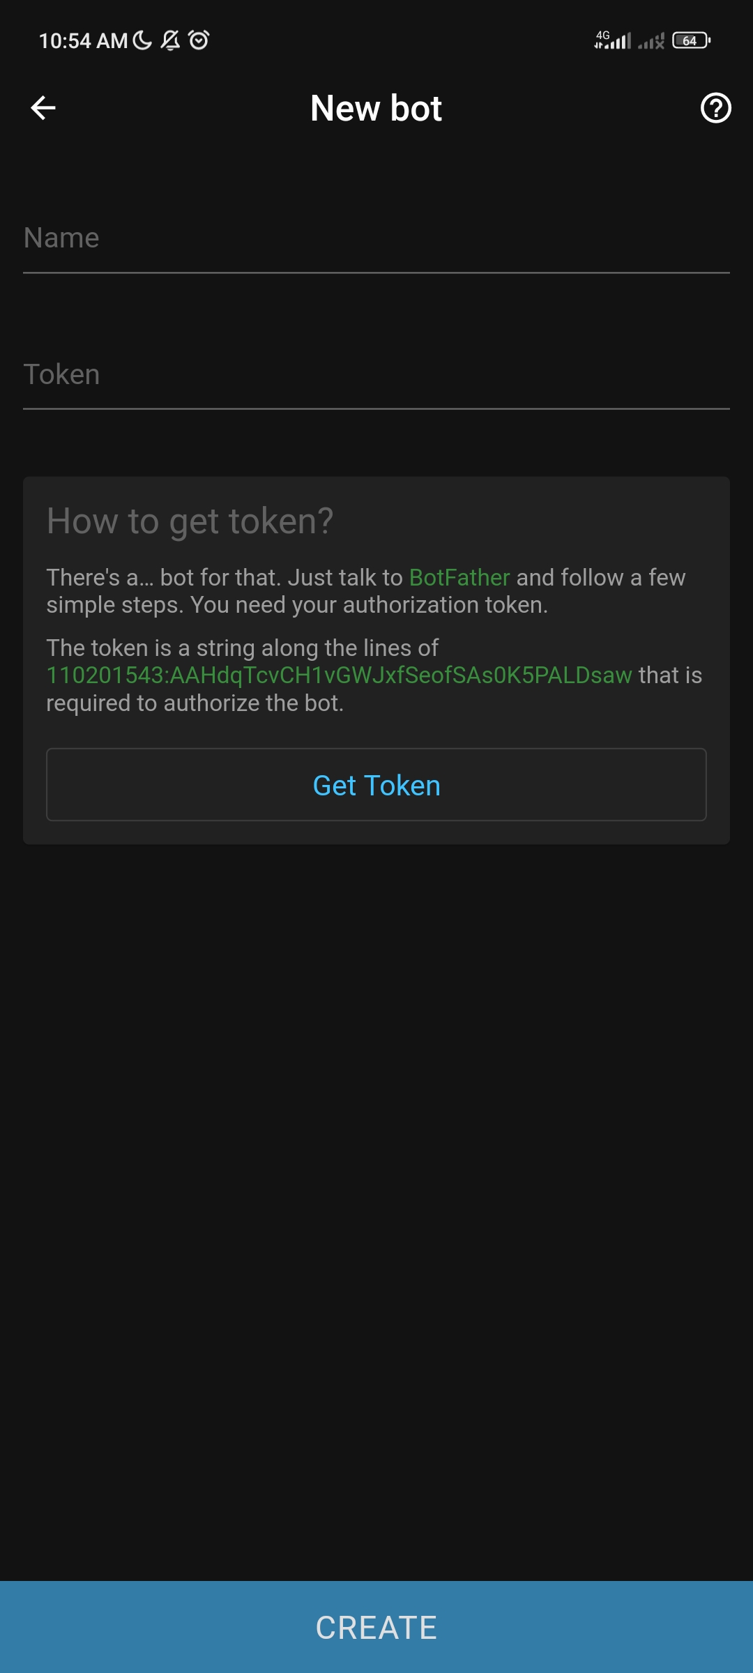Tap the green example token string
753x1673 pixels.
(340, 675)
